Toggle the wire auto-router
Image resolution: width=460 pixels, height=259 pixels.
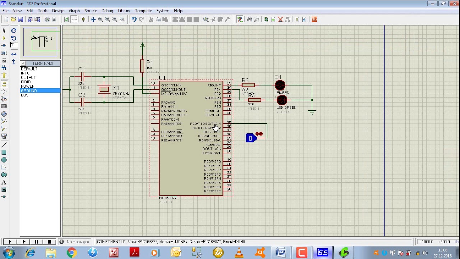point(240,19)
